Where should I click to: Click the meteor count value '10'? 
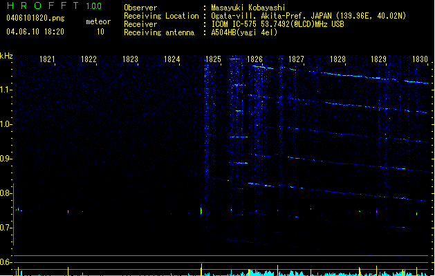coord(100,32)
